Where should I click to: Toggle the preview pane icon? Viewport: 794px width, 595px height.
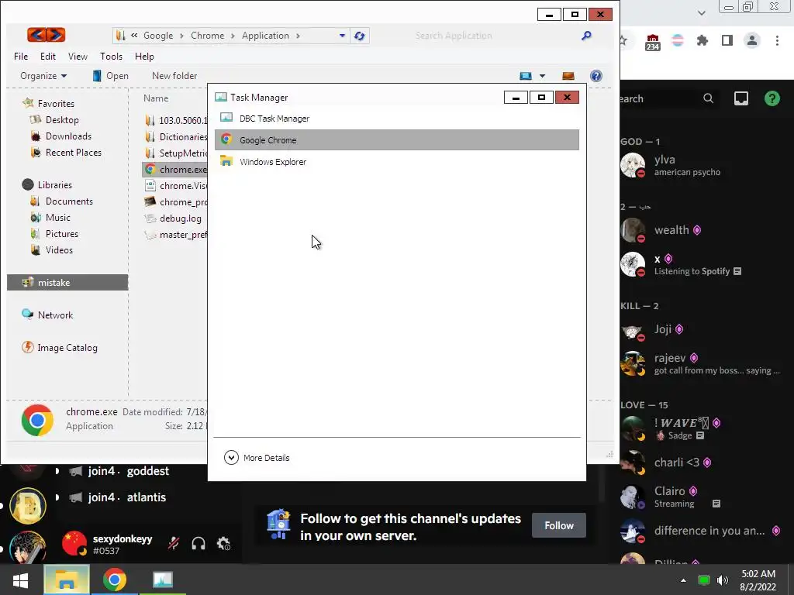568,76
